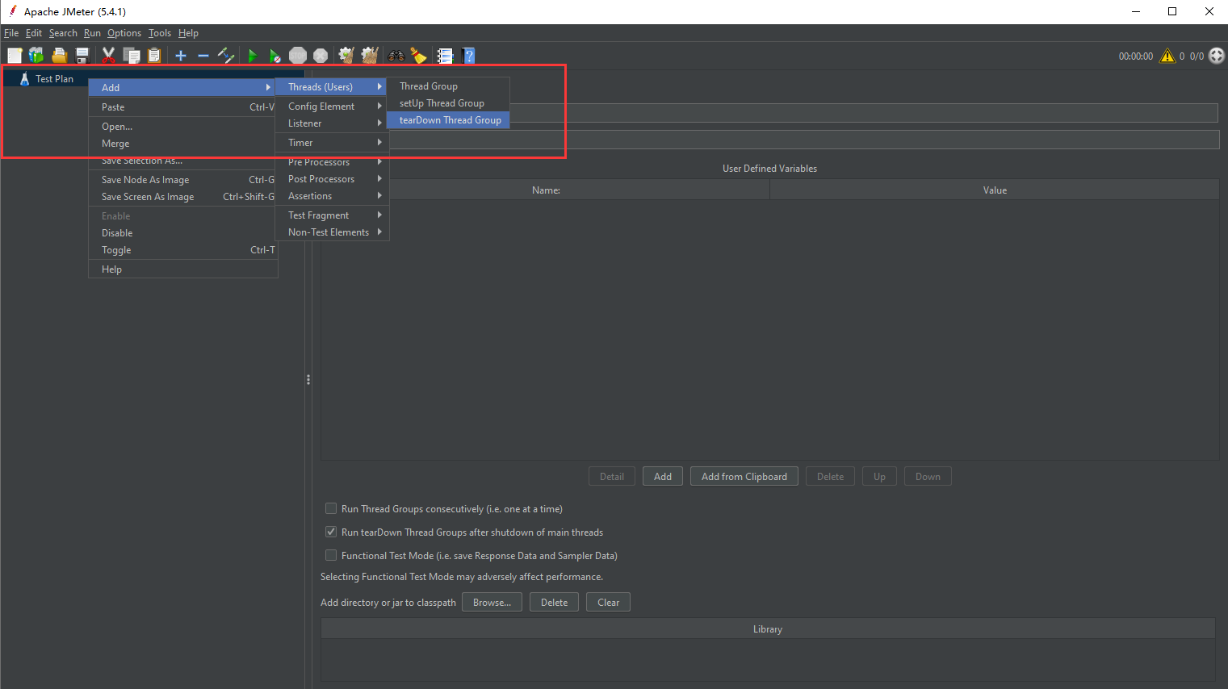The height and width of the screenshot is (689, 1228).
Task: Click the Shutdown round X icon
Action: pos(321,56)
